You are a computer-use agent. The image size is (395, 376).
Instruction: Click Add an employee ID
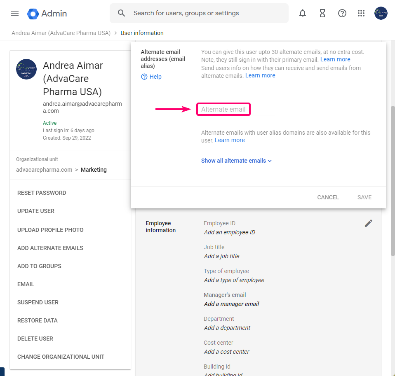point(229,232)
